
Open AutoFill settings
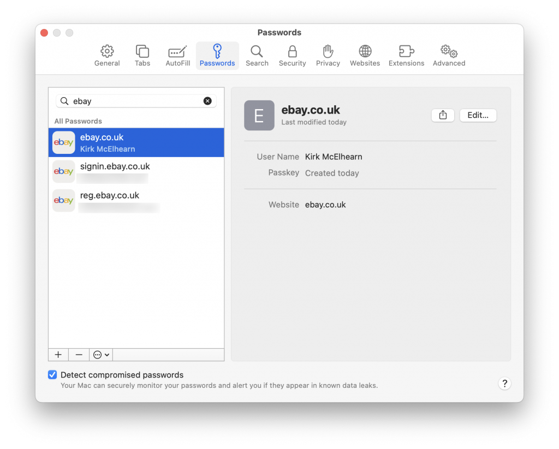177,55
